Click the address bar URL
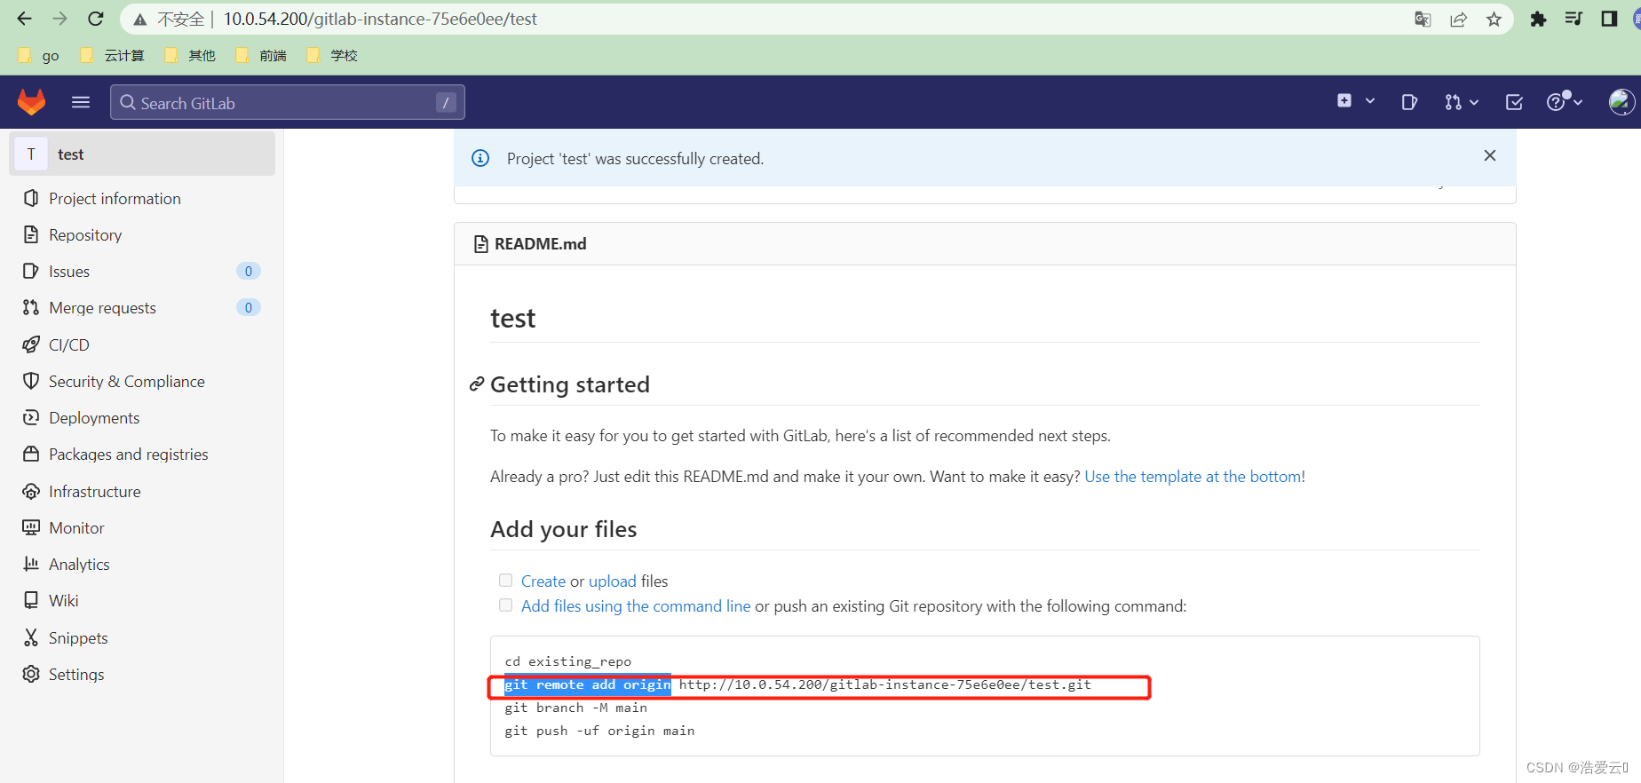 click(380, 19)
